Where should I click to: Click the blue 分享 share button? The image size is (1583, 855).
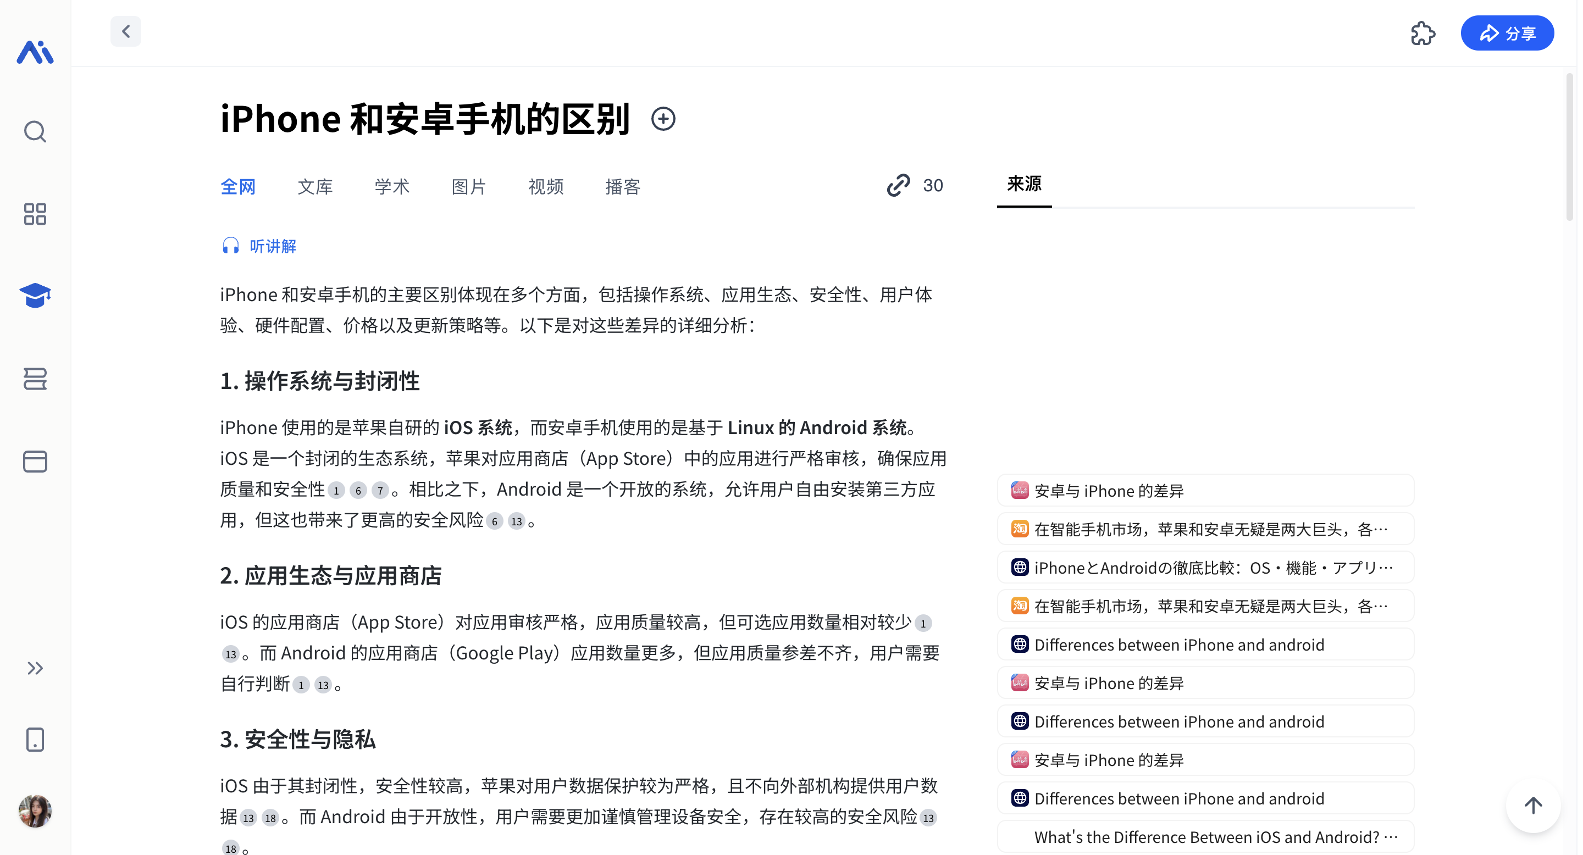pos(1507,33)
